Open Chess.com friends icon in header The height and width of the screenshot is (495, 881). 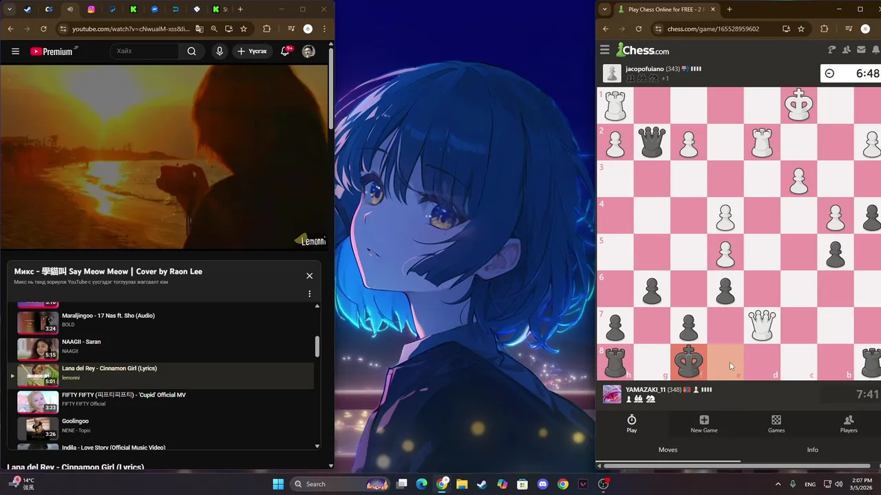click(x=847, y=49)
